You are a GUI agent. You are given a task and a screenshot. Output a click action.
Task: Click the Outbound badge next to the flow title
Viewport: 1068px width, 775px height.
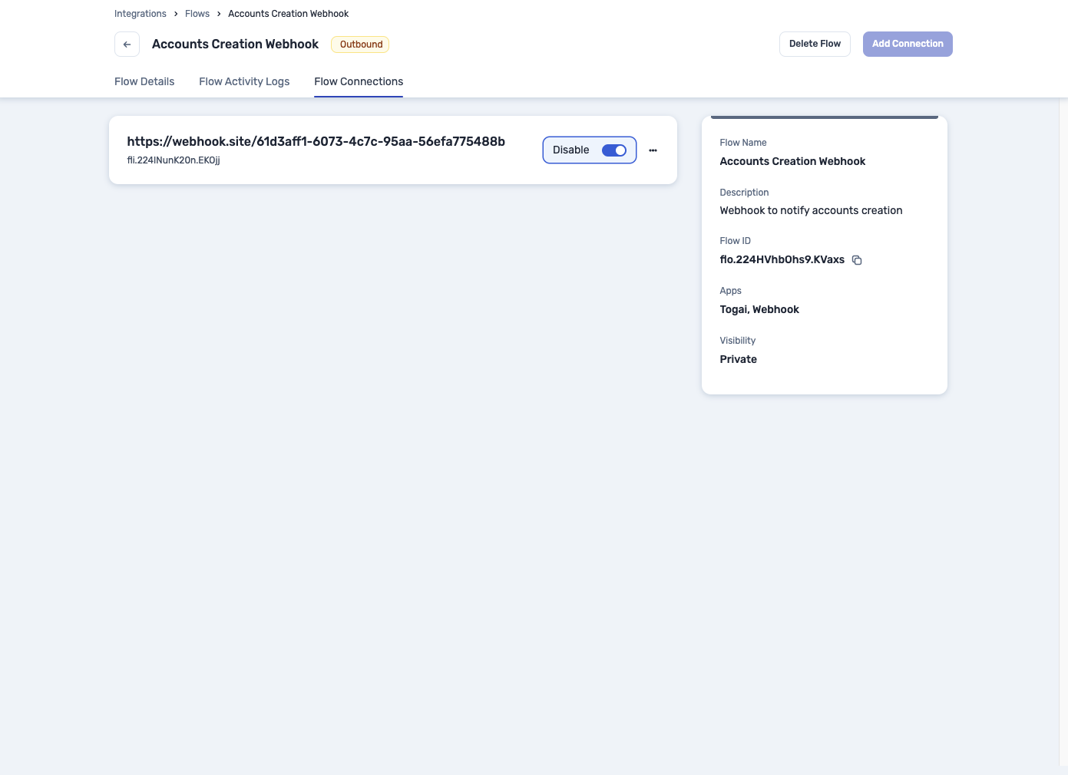coord(361,45)
